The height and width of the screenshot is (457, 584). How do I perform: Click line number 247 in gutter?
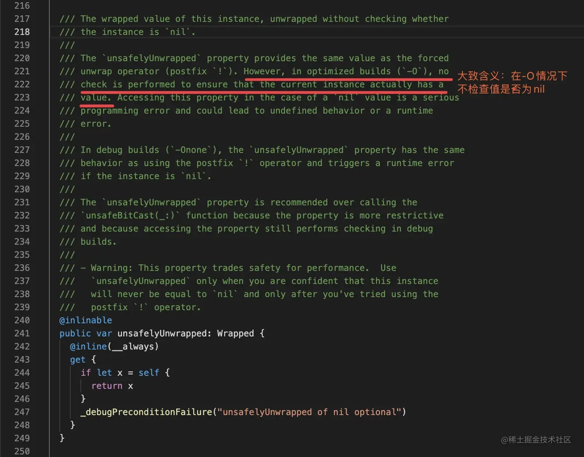(22, 412)
